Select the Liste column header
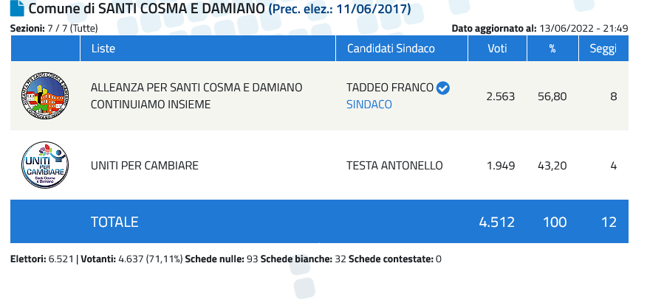 [103, 49]
